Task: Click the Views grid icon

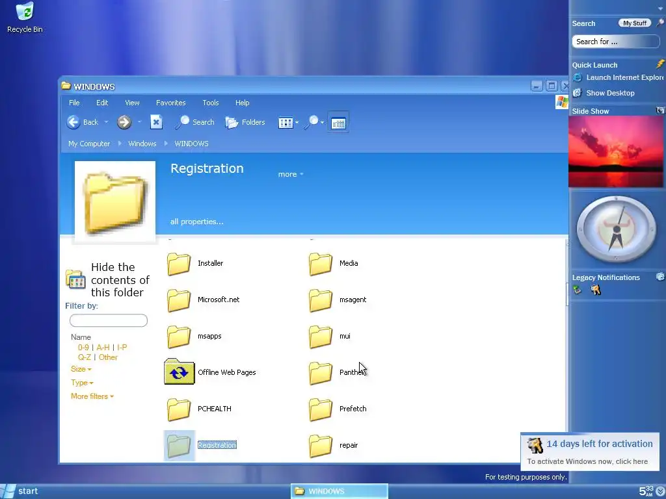Action: tap(286, 123)
